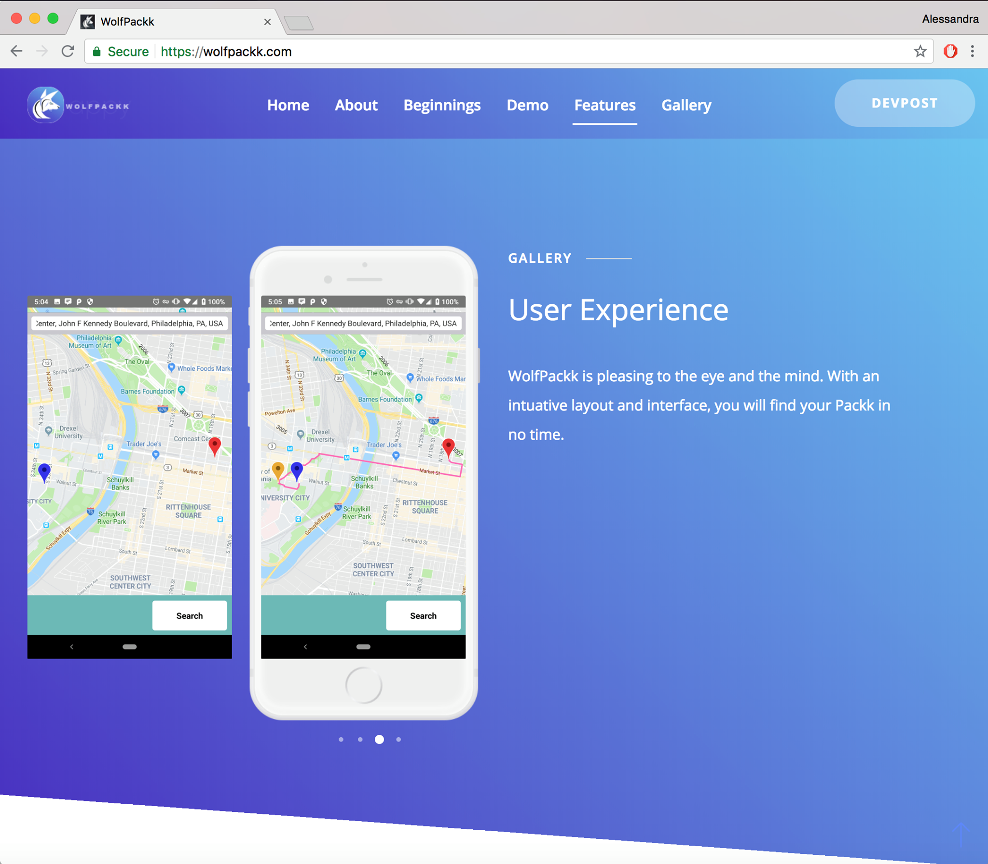
Task: Open the About nav section
Action: (356, 105)
